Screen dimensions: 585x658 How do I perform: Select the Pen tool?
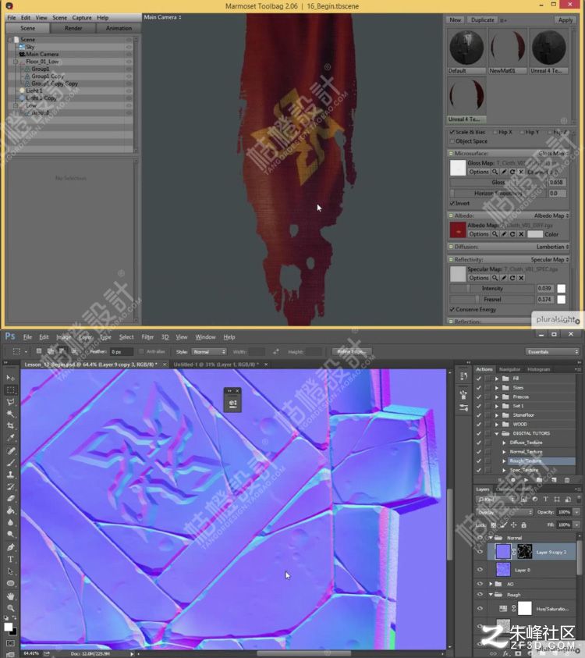point(10,548)
